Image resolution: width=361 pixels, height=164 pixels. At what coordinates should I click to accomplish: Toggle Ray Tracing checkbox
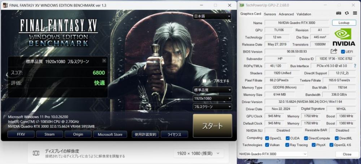pyautogui.click(x=287, y=145)
